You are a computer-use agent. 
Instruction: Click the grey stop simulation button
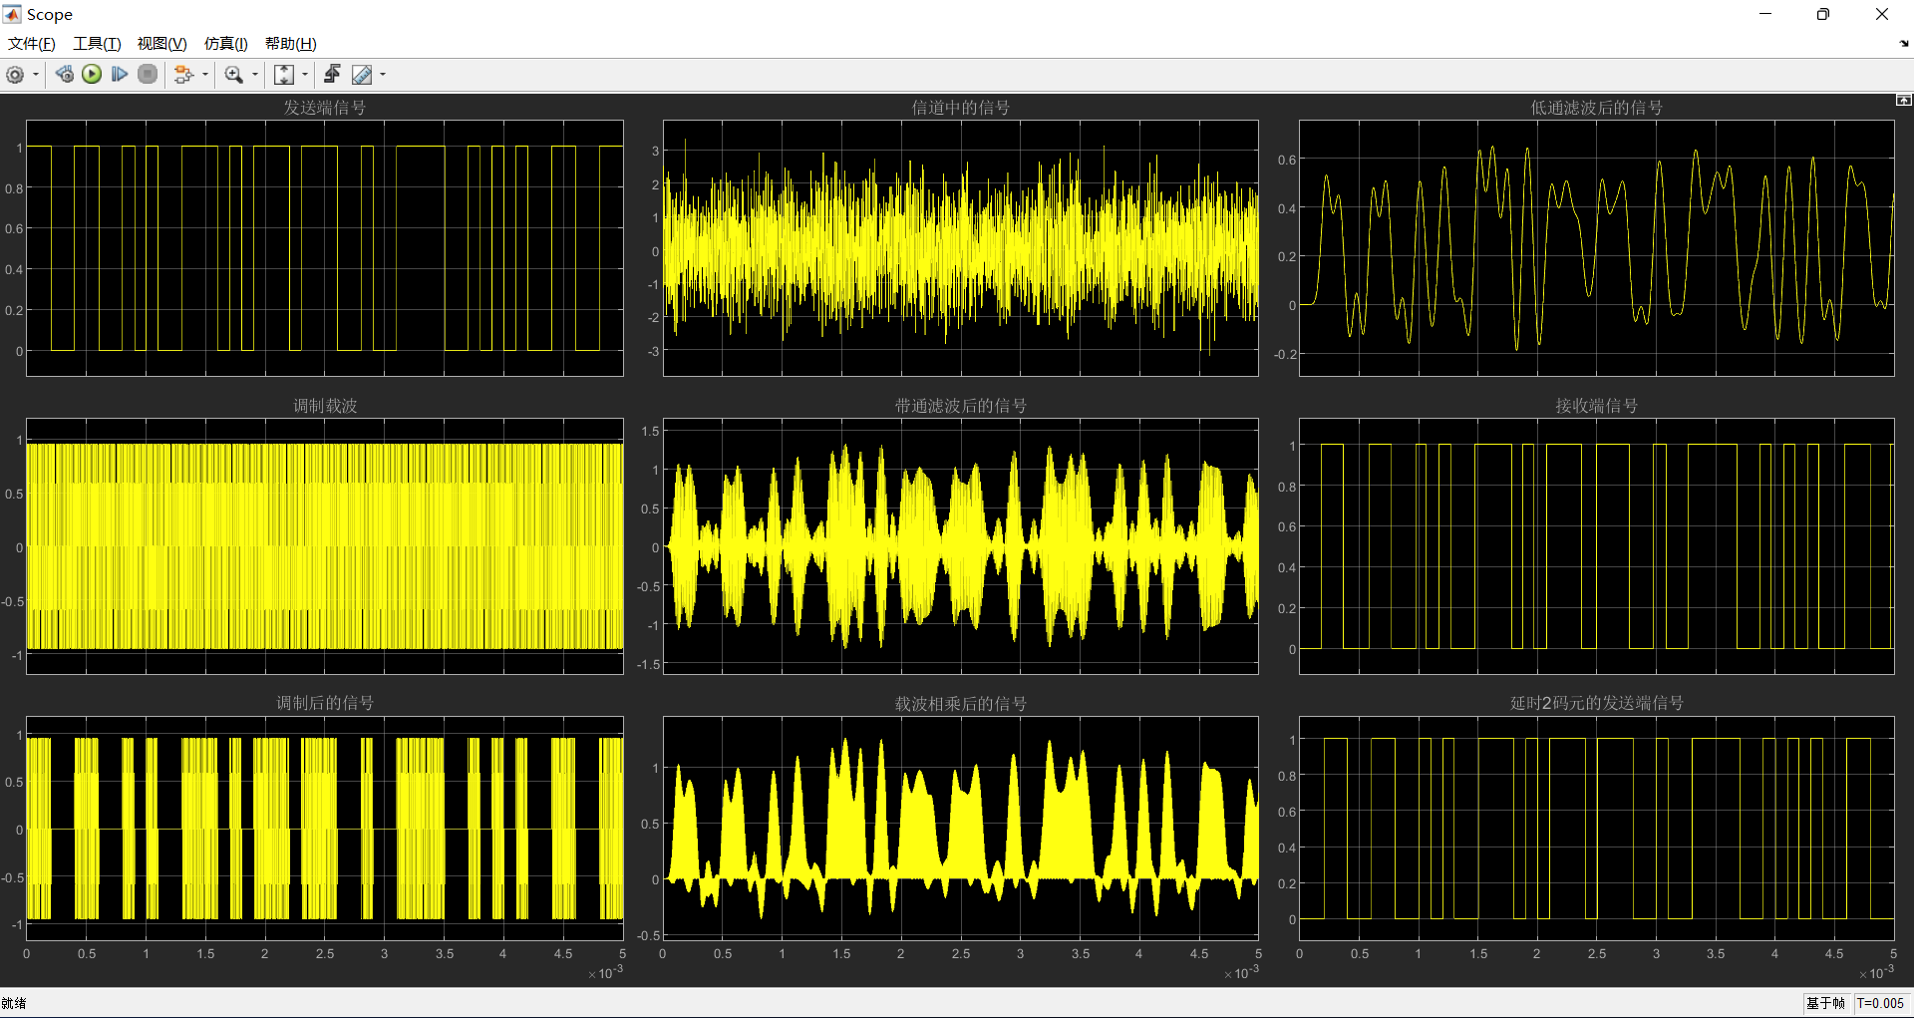pos(148,75)
